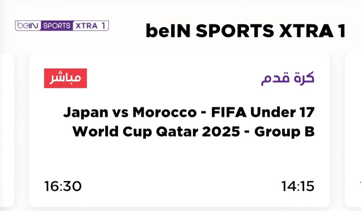
Task: Click XTRA 1 label inside the channel logo
Action: coord(90,26)
